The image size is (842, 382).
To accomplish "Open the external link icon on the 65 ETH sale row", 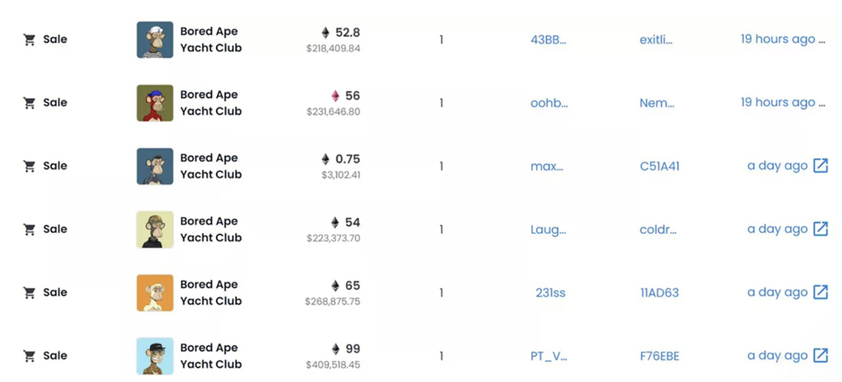I will point(820,292).
